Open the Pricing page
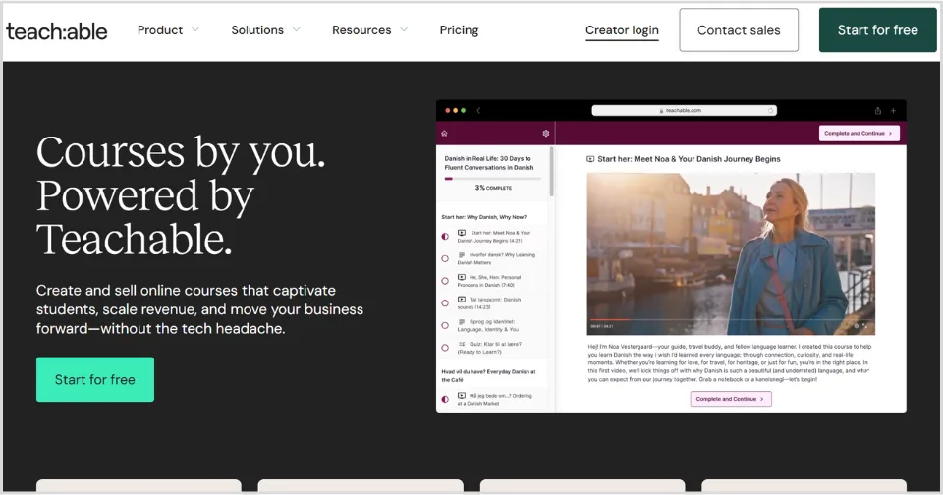The width and height of the screenshot is (943, 495). coord(459,30)
